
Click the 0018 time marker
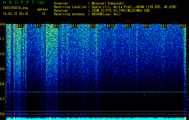pos(147,26)
